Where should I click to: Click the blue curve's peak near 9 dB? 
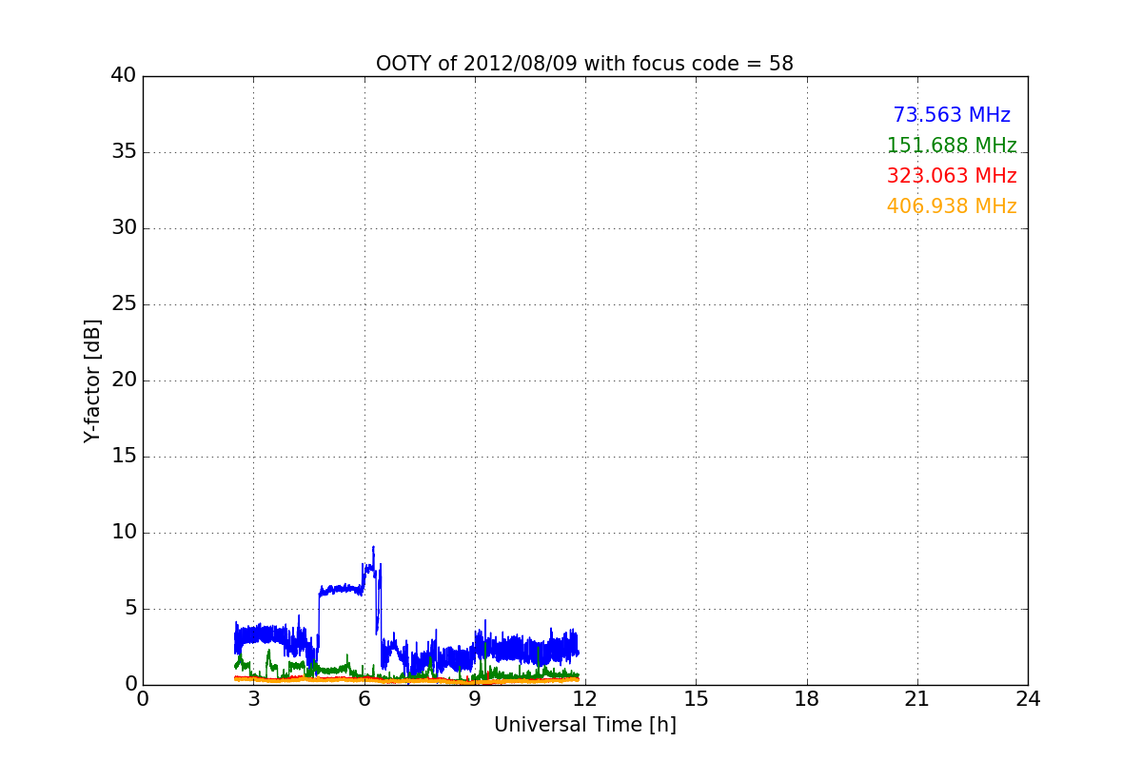pyautogui.click(x=373, y=548)
